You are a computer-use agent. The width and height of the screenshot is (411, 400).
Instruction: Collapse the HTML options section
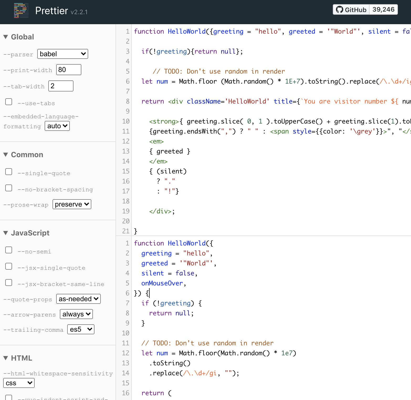(18, 358)
